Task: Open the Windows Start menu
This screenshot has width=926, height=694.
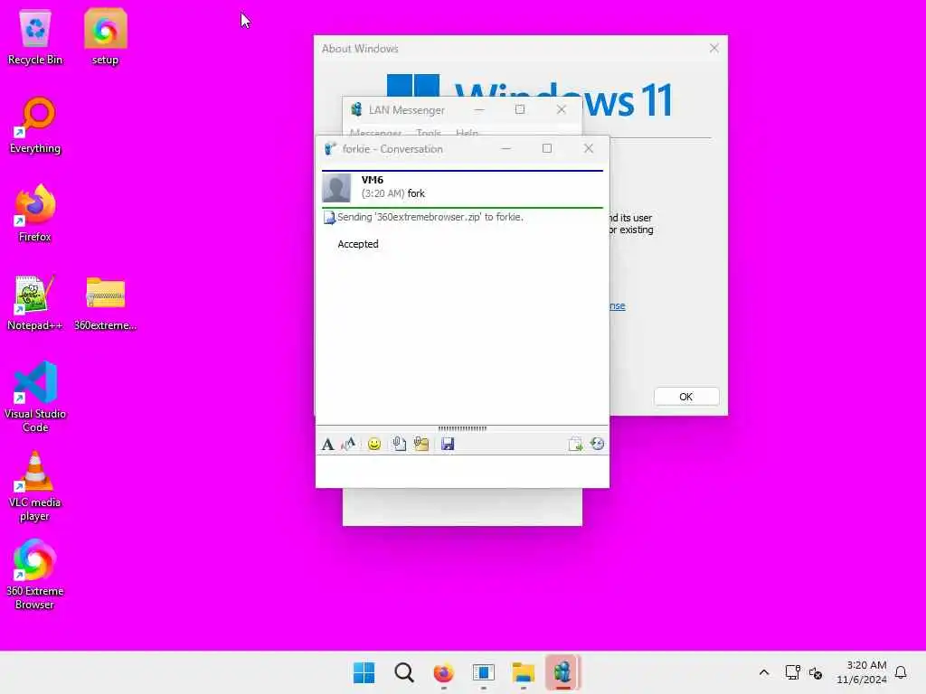Action: [364, 672]
